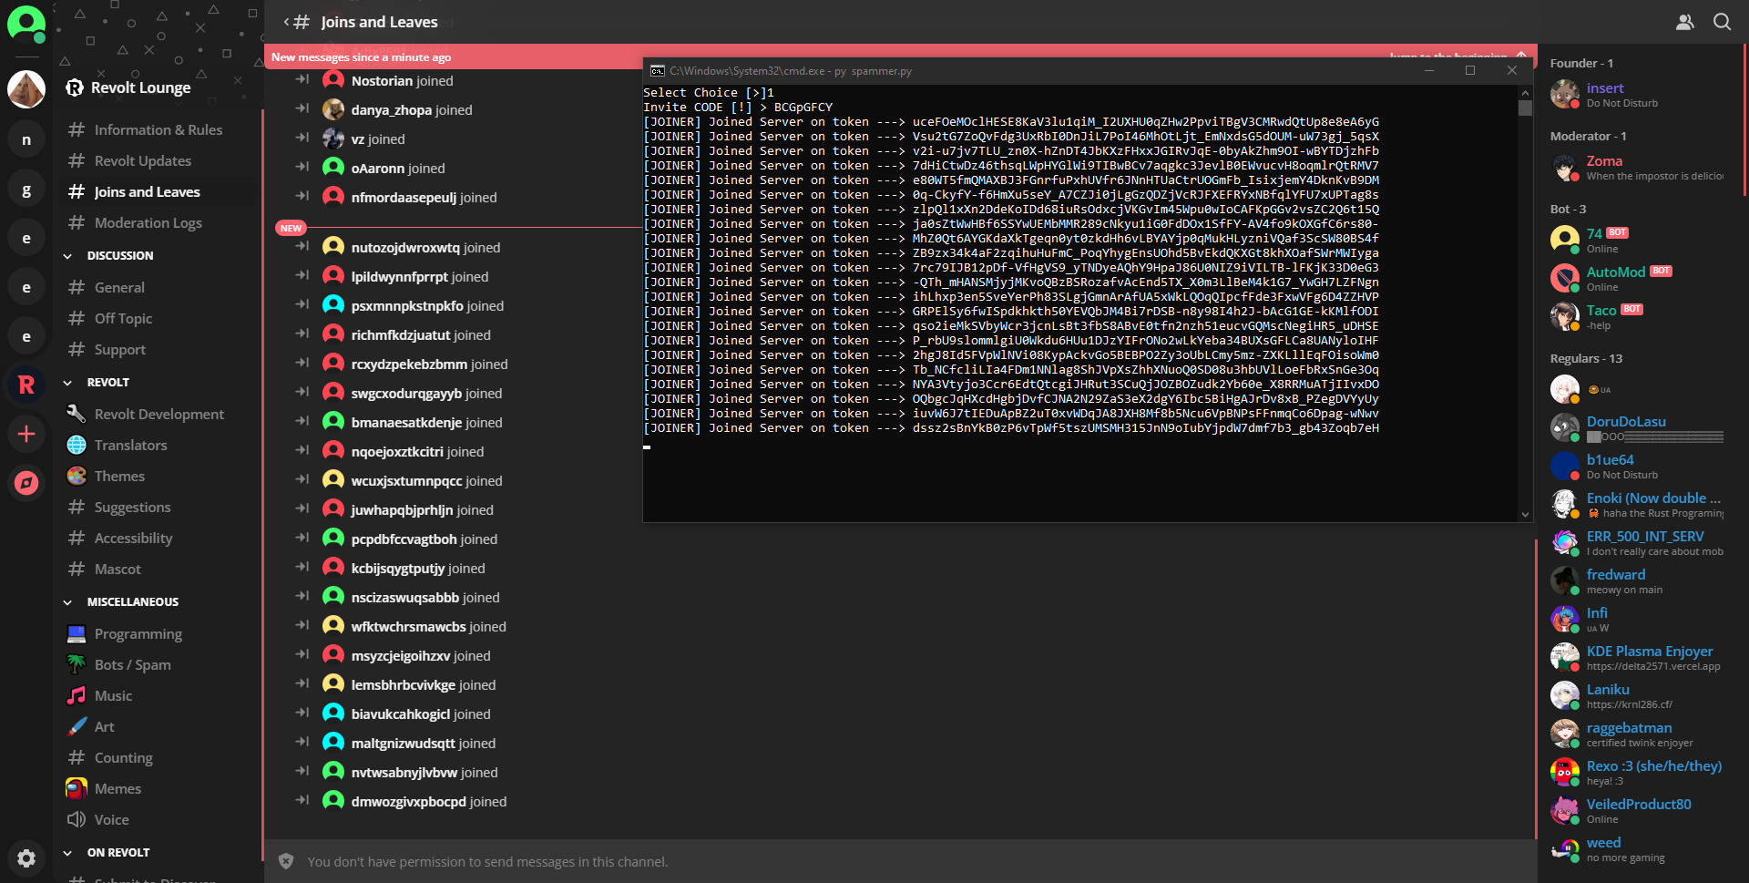1749x883 pixels.
Task: Click the Art channel
Action: [157, 726]
